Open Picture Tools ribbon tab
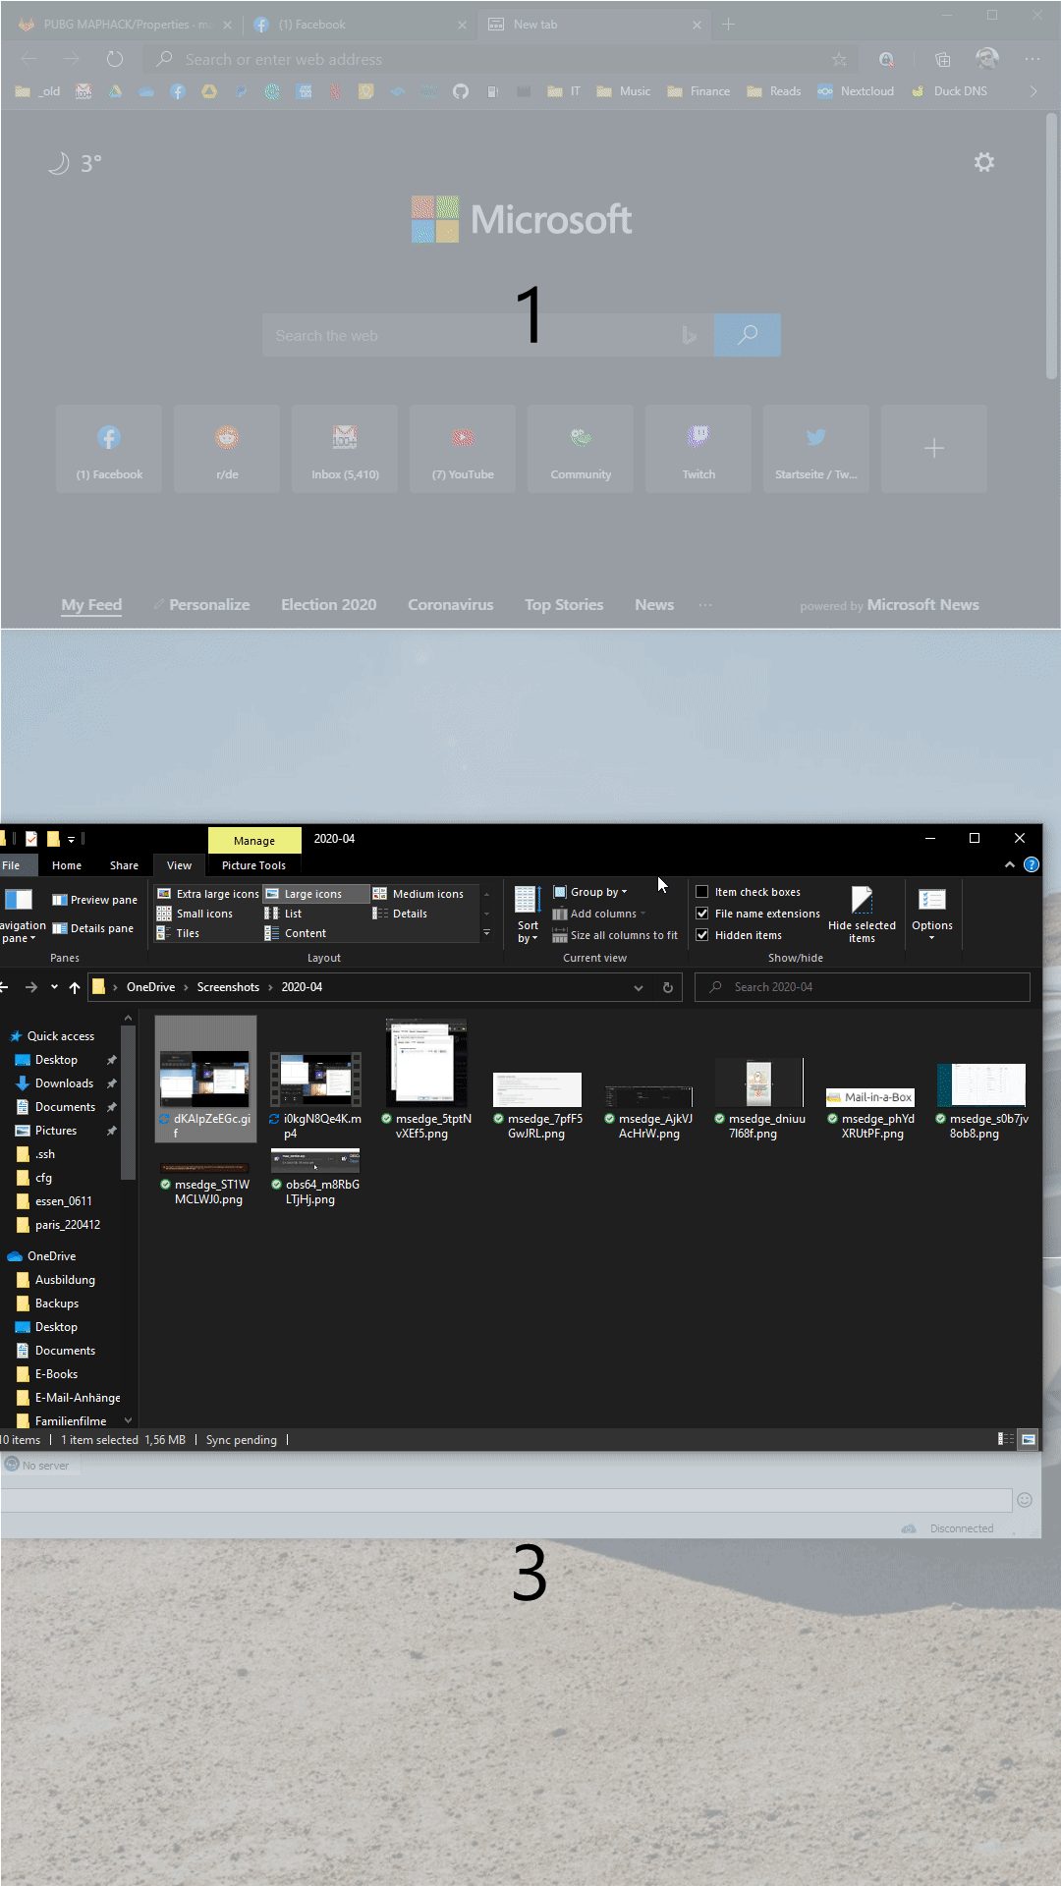The image size is (1061, 1886). coord(253,865)
